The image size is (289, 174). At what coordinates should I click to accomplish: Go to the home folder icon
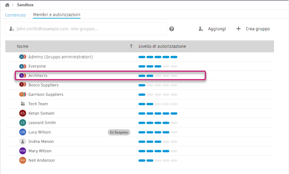coord(7,5)
